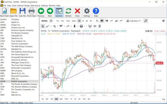Open the Range menu
This screenshot has width=167, height=104.
(27, 5)
